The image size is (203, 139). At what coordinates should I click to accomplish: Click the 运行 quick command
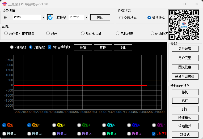(x=185, y=101)
